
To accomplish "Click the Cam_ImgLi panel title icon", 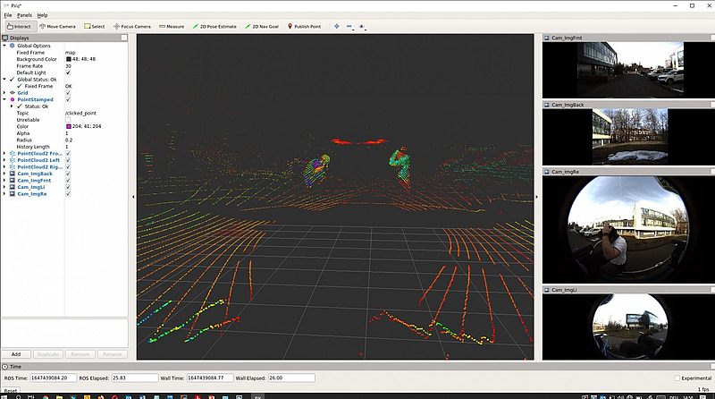I will [547, 290].
